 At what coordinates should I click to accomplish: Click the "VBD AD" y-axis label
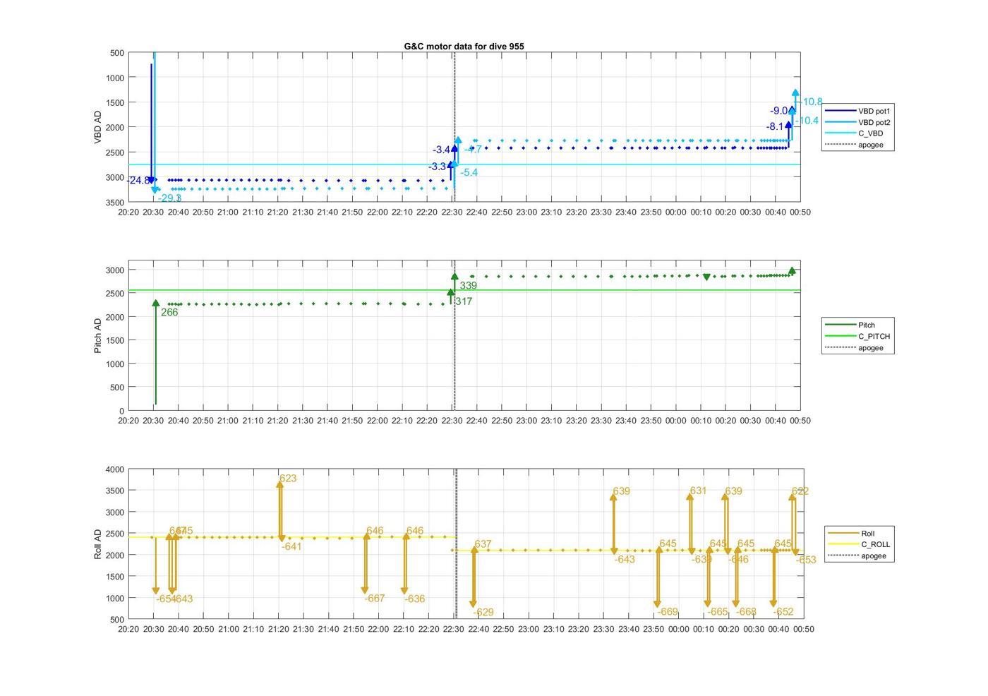tap(98, 127)
